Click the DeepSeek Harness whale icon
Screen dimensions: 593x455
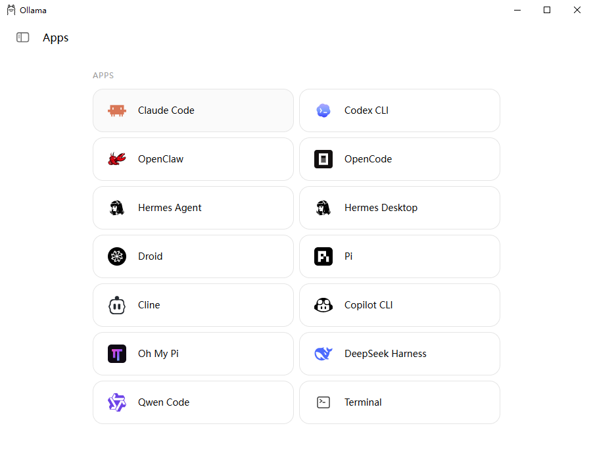(323, 354)
